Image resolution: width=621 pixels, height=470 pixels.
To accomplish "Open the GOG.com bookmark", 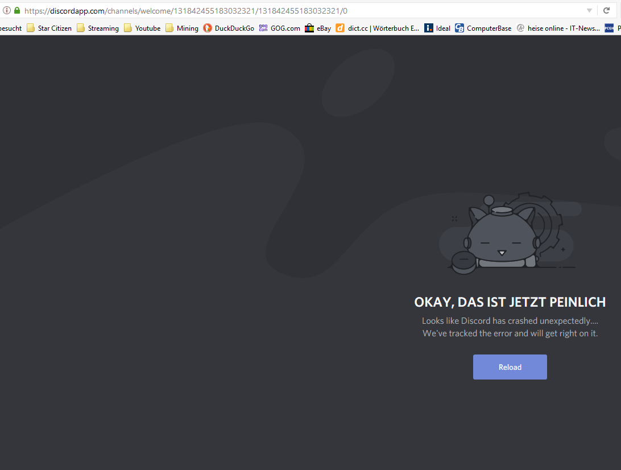I will click(280, 28).
